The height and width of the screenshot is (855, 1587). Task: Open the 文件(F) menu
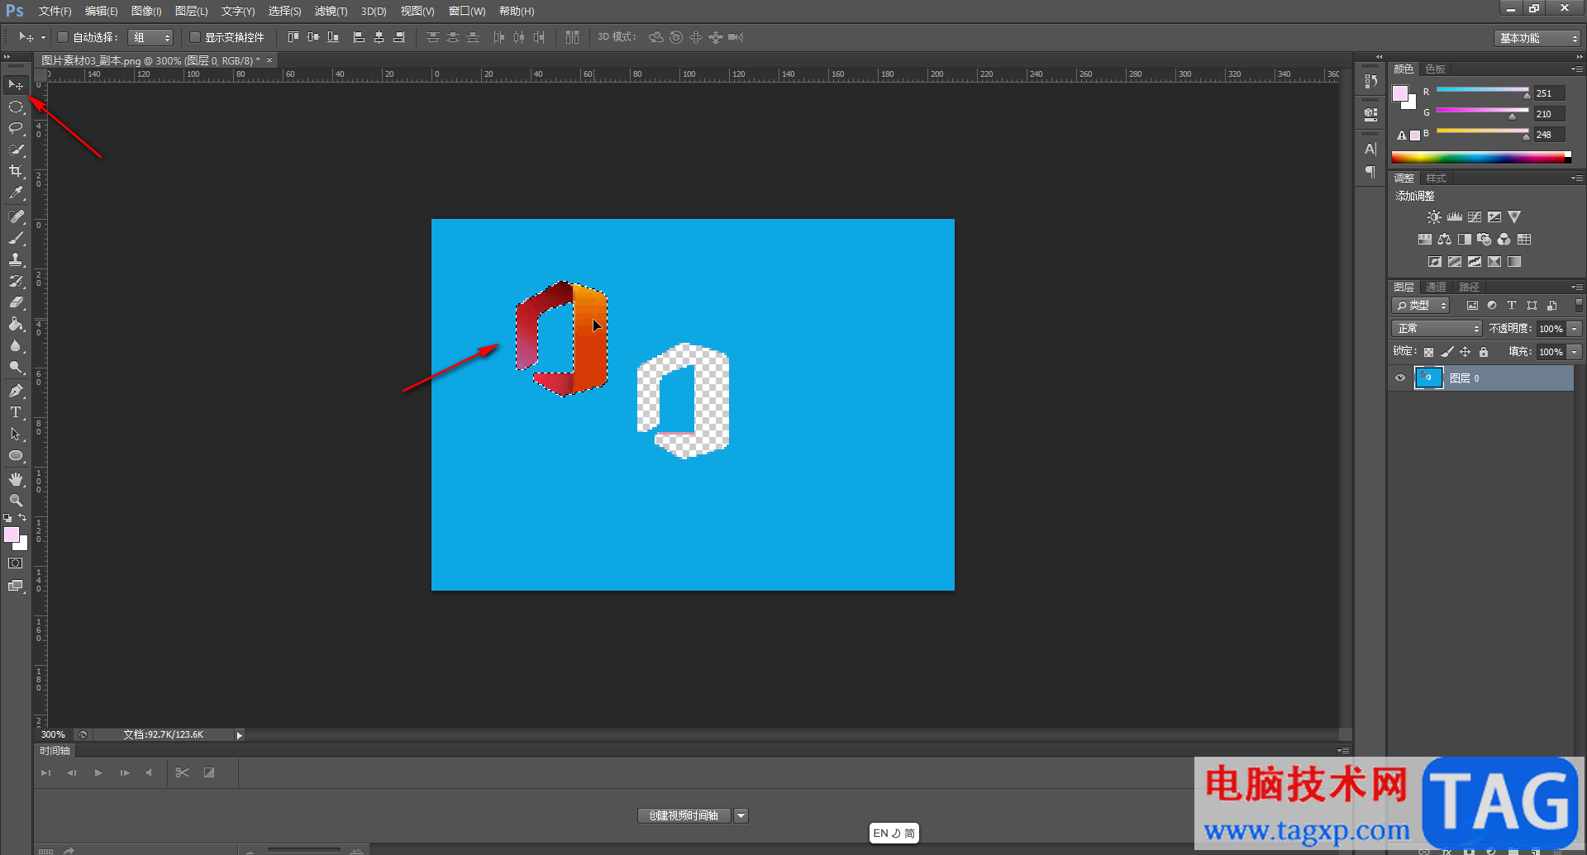click(55, 12)
